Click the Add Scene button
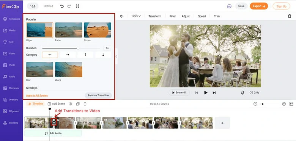The image size is (296, 141). click(56, 104)
